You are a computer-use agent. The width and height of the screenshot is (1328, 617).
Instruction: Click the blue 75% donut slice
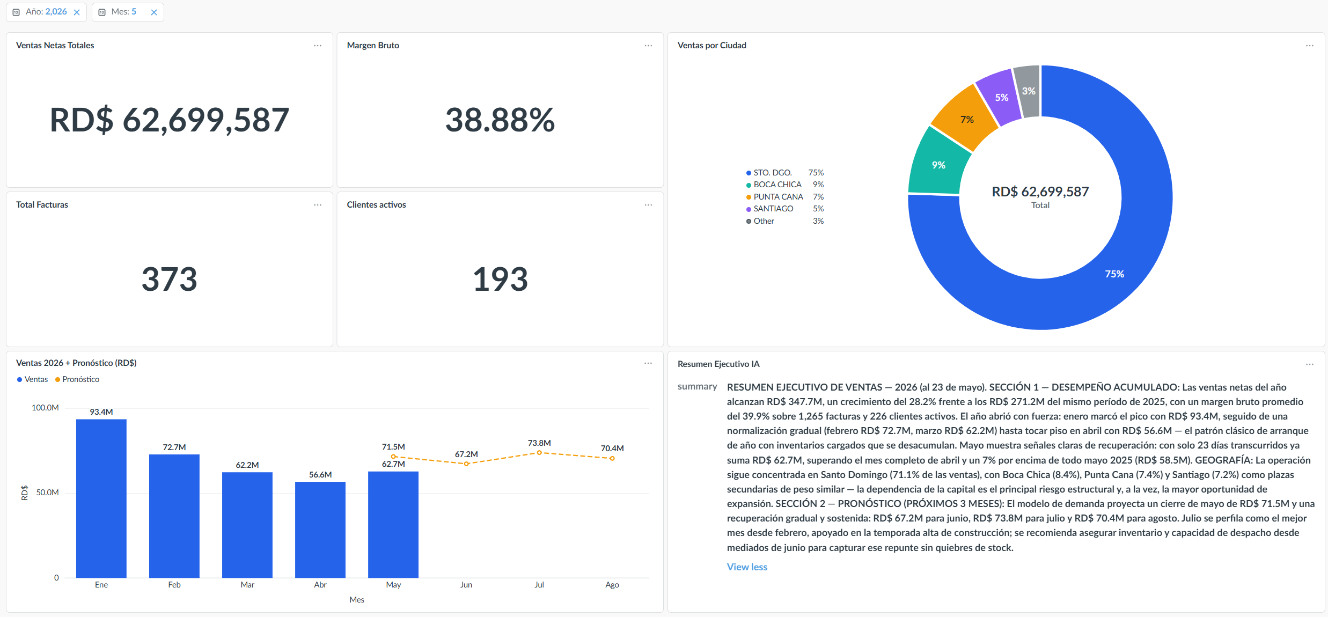pos(1114,274)
